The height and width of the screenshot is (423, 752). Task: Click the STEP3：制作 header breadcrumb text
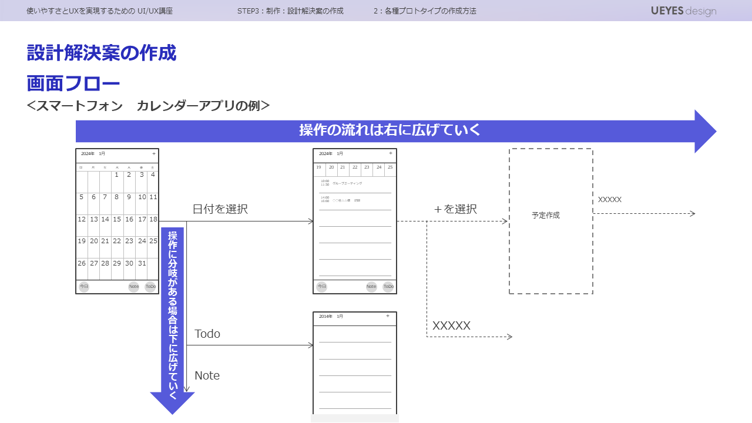[x=290, y=11]
